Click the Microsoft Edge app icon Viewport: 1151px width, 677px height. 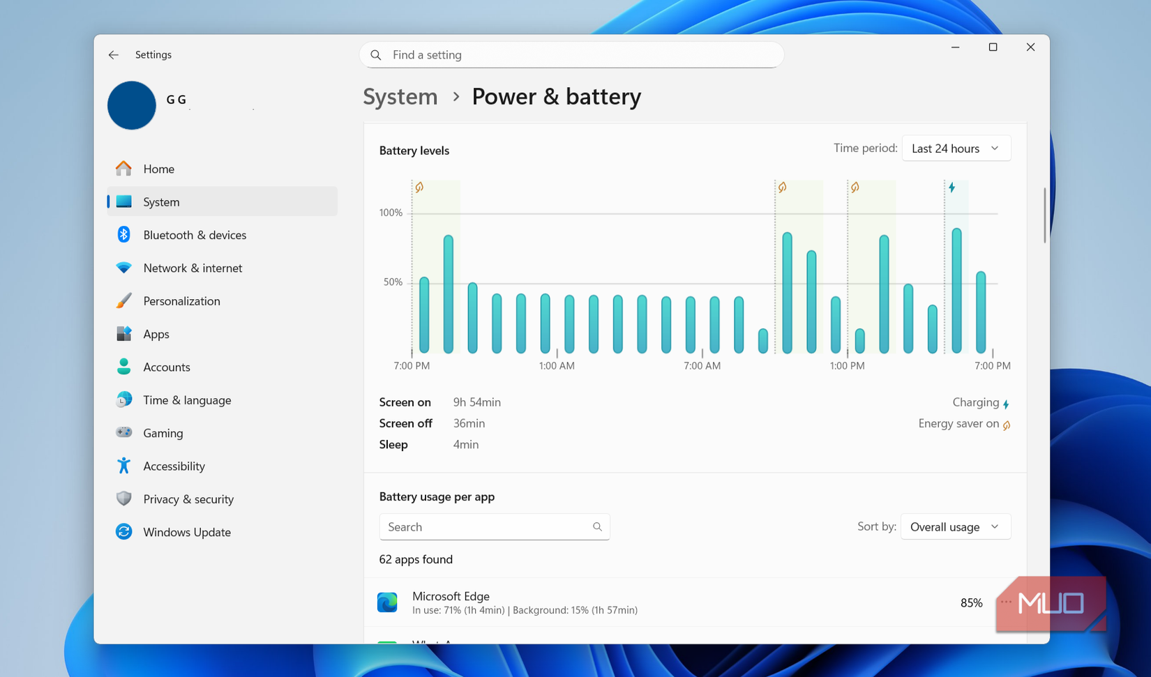coord(387,602)
